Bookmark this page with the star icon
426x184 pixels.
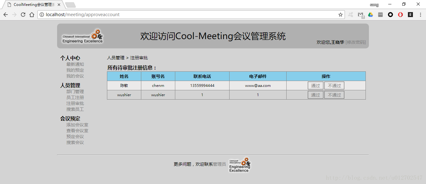click(x=340, y=15)
